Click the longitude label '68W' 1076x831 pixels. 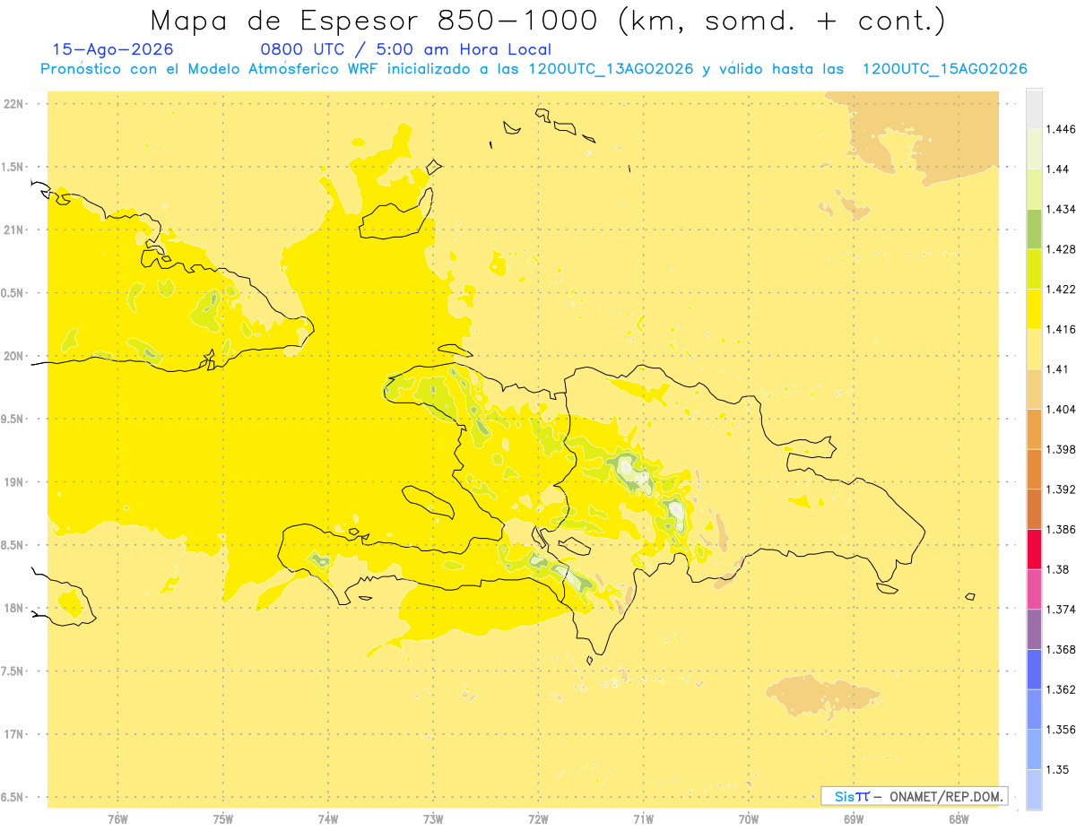coord(959,818)
